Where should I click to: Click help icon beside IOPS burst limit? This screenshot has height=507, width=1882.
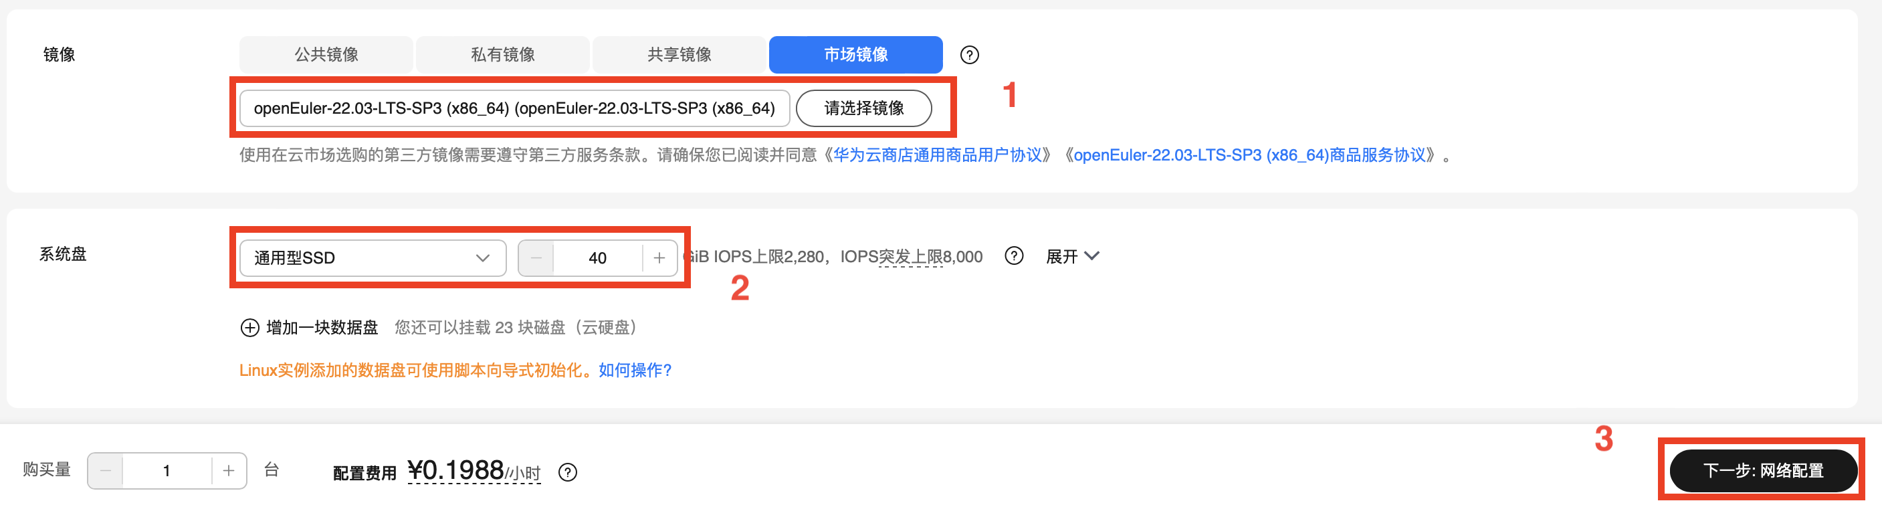pyautogui.click(x=1013, y=256)
